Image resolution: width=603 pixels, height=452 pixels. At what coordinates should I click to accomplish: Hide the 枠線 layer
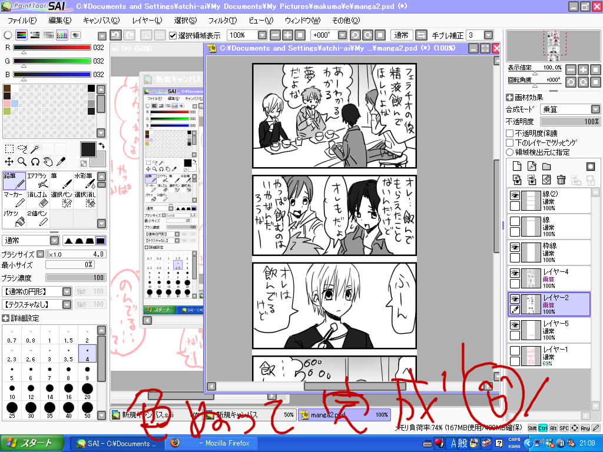[515, 248]
